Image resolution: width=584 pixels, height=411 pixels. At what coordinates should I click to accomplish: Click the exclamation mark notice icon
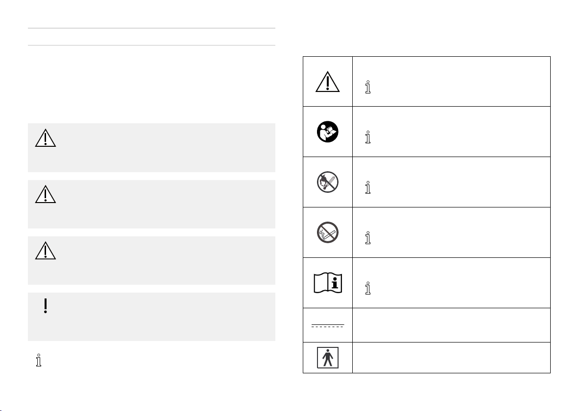click(x=46, y=306)
